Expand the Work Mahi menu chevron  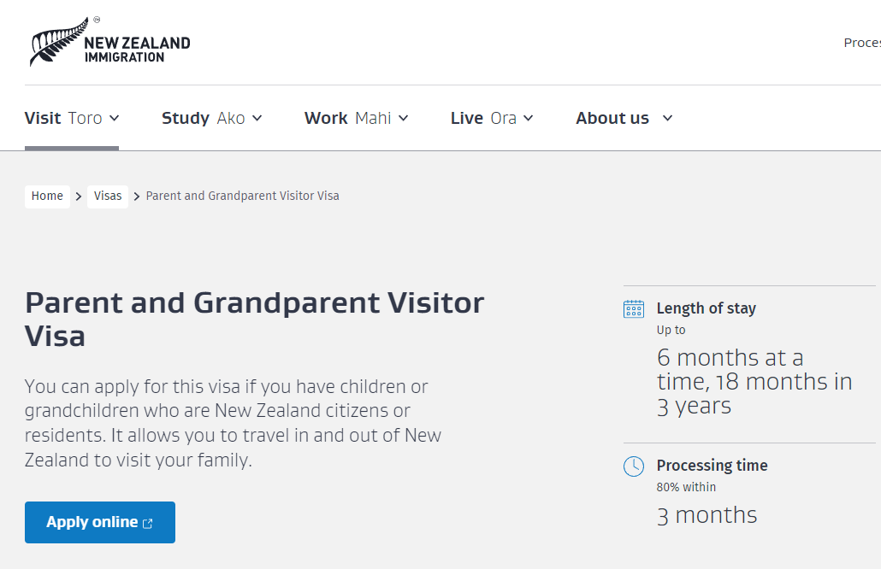click(404, 118)
